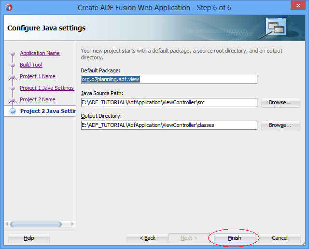Browse for the Output Directory

pyautogui.click(x=281, y=125)
